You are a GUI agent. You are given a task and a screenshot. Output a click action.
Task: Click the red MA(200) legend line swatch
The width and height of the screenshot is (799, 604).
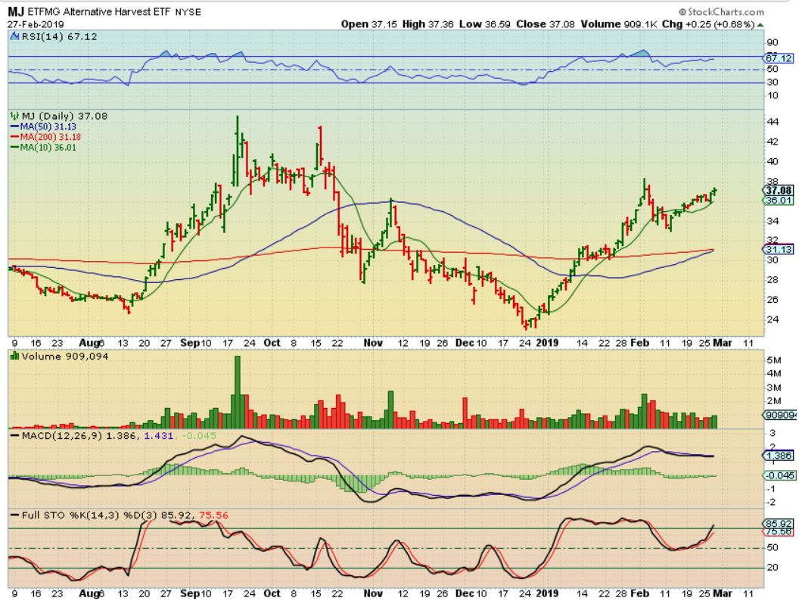[15, 137]
